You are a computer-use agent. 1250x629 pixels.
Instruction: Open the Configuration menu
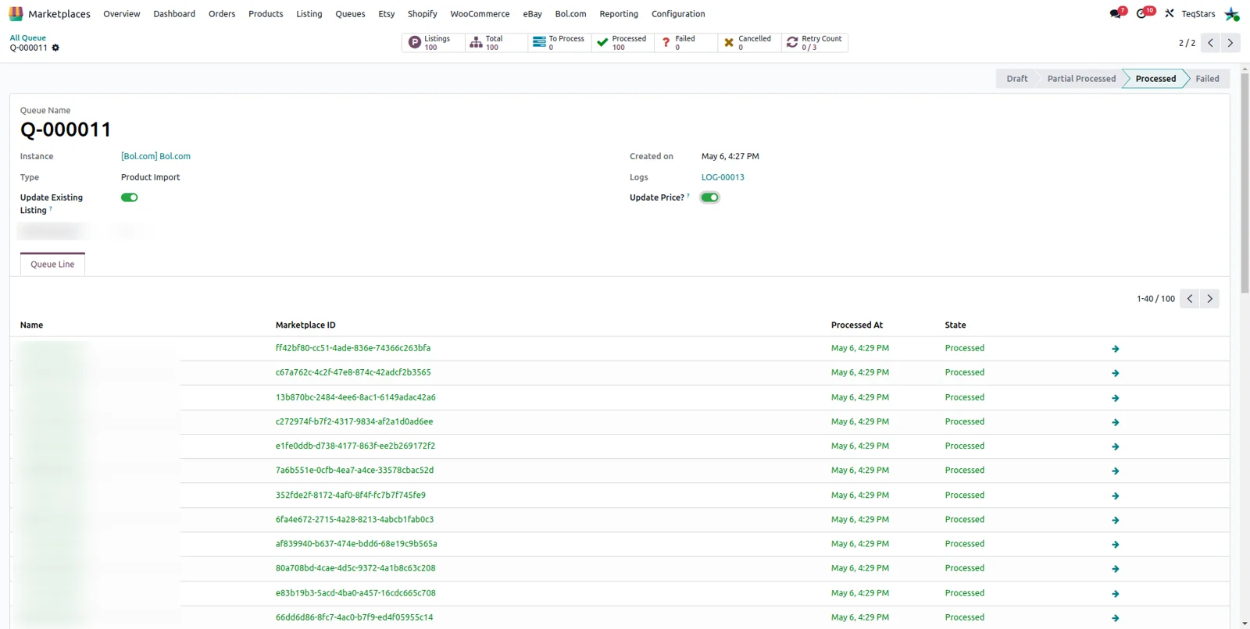click(678, 14)
